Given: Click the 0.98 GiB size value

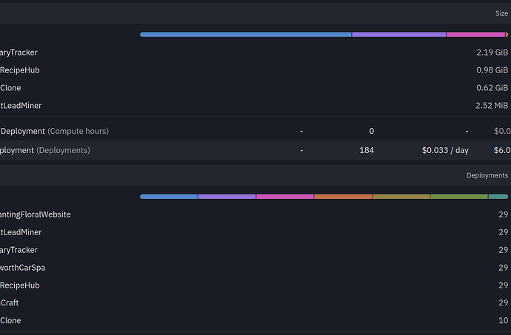Looking at the screenshot, I should [x=492, y=70].
